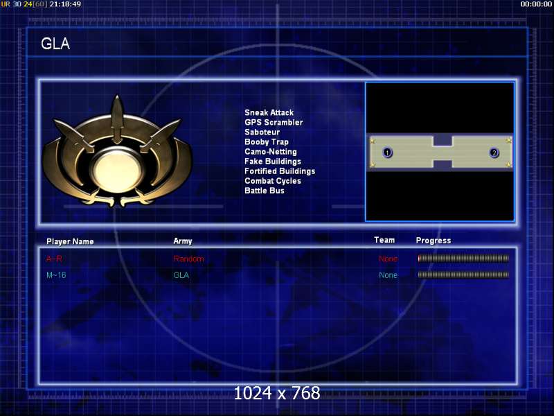Click the 00:00:00 timer

pos(536,4)
